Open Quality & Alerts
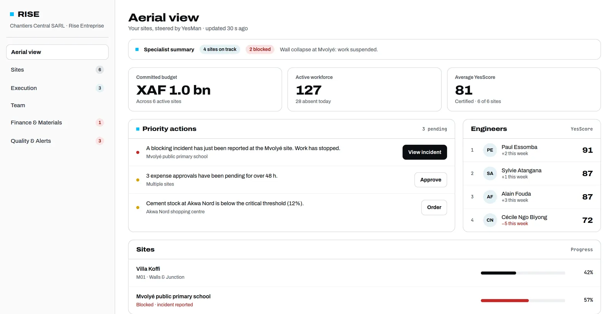The width and height of the screenshot is (614, 314). pyautogui.click(x=57, y=141)
